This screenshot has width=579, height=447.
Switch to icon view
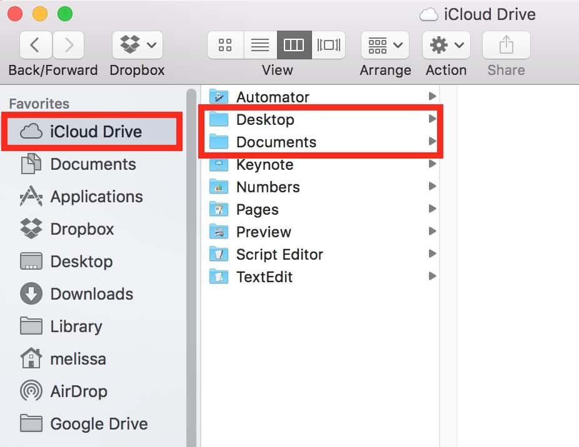(225, 45)
